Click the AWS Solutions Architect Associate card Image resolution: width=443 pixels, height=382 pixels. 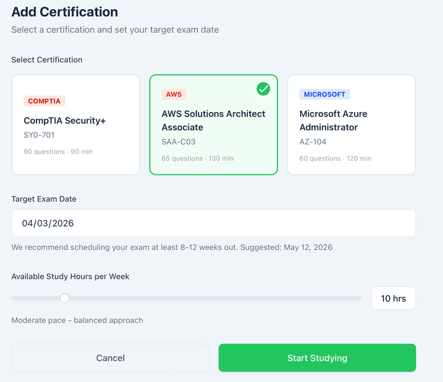coord(213,124)
